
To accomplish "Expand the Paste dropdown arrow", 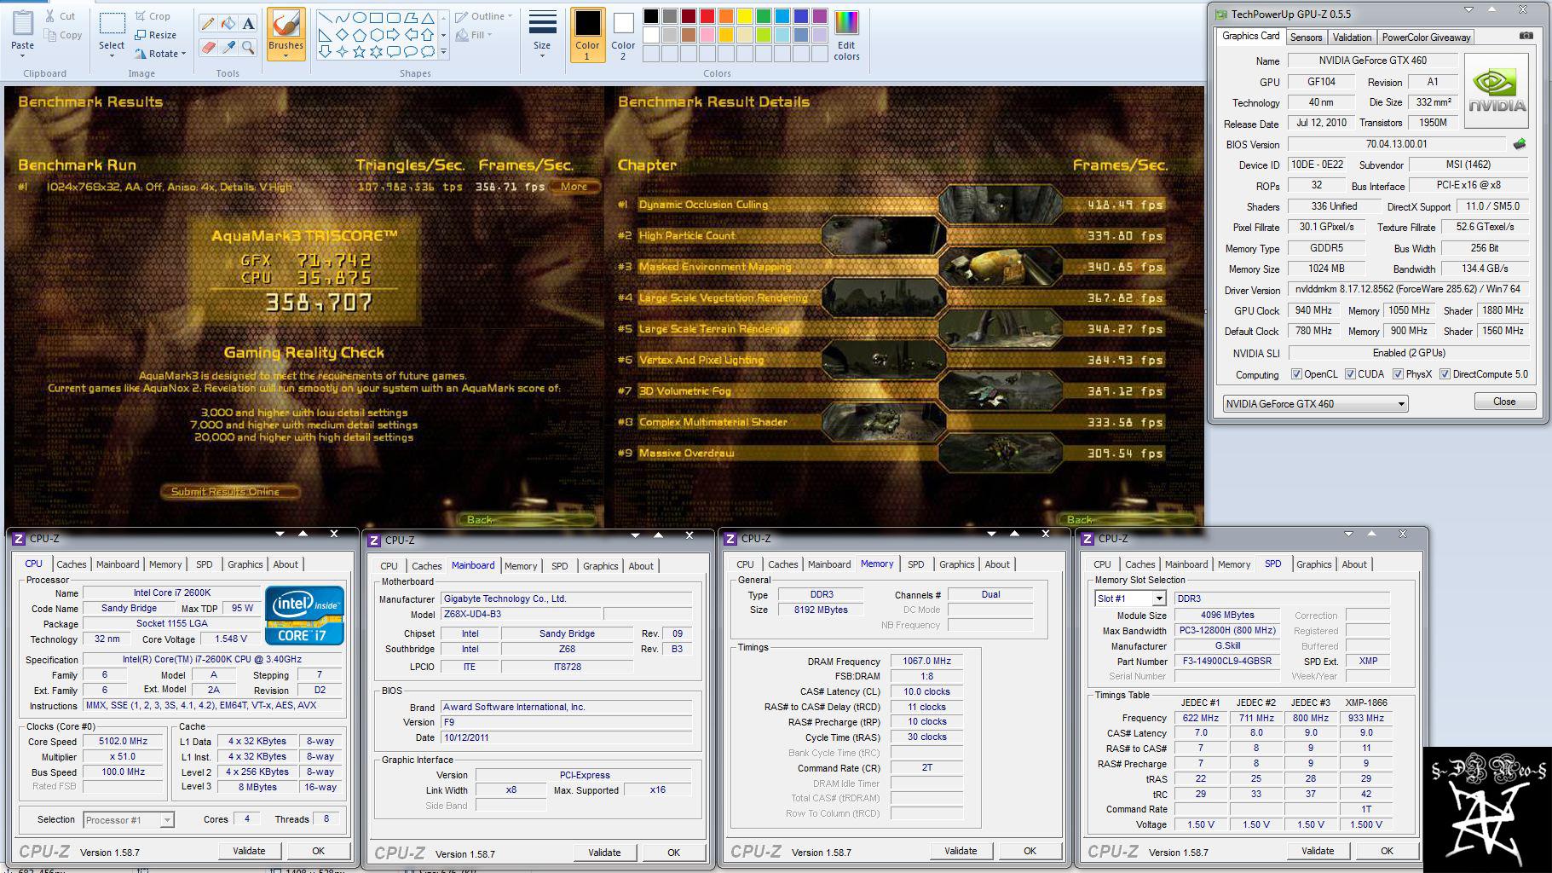I will (x=23, y=56).
